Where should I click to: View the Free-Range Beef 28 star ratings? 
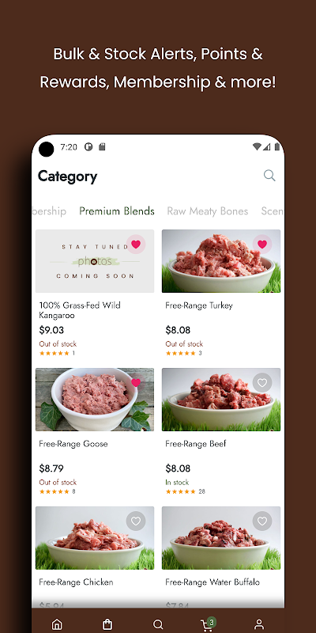[x=186, y=491]
